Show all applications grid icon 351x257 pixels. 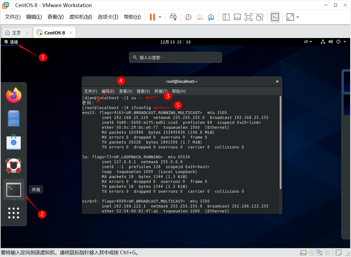point(14,213)
